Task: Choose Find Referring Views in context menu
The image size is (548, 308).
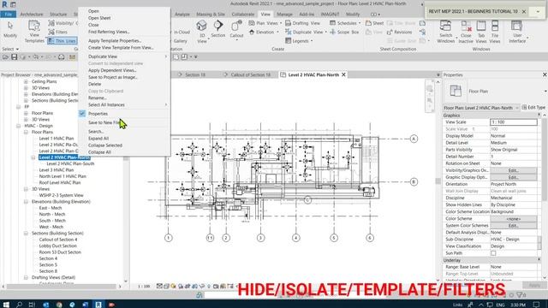Action: [x=109, y=32]
